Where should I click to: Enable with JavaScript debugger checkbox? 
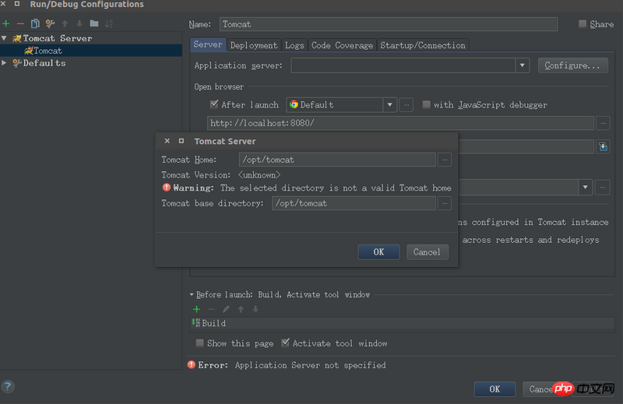coord(426,104)
